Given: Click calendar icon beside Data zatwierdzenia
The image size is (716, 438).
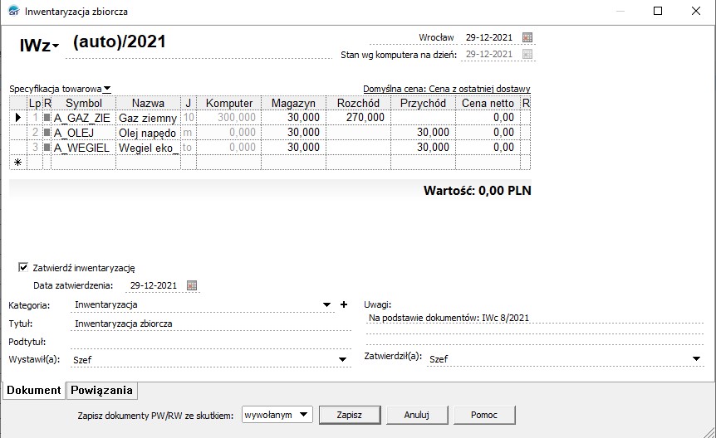Looking at the screenshot, I should [x=193, y=285].
